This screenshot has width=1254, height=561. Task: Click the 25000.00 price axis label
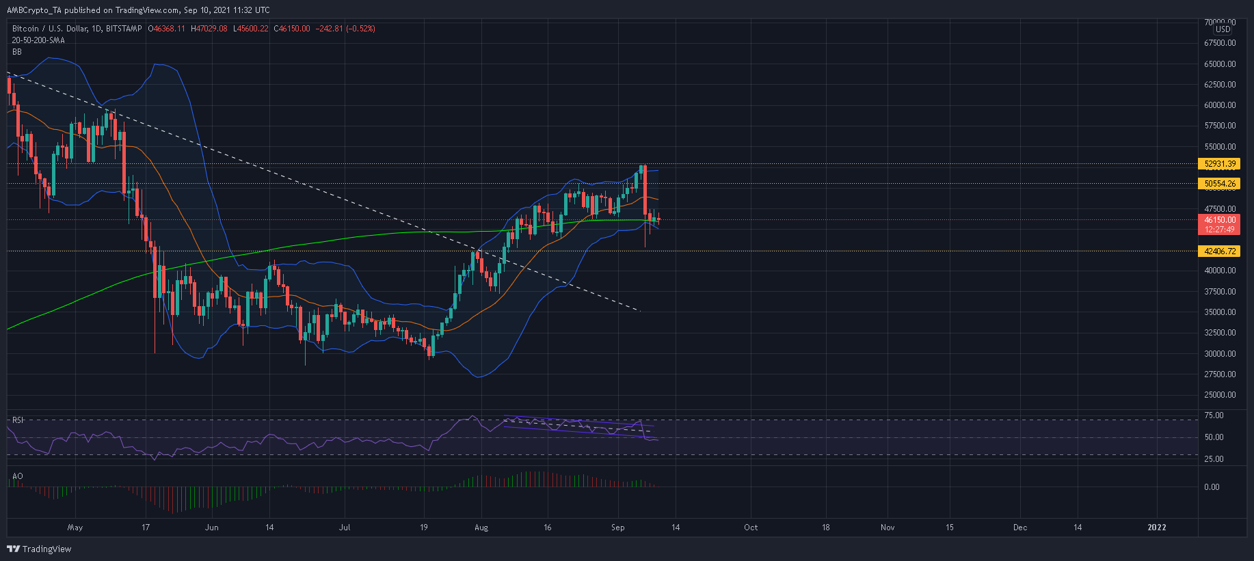point(1220,395)
